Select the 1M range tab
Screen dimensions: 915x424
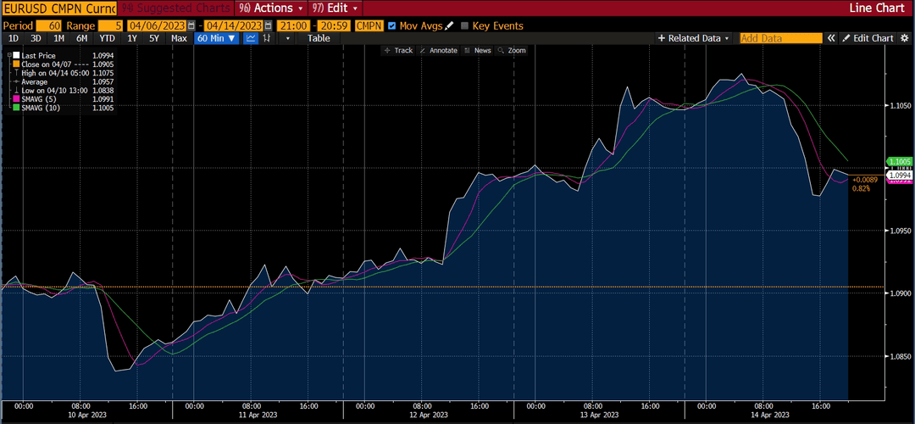point(59,38)
